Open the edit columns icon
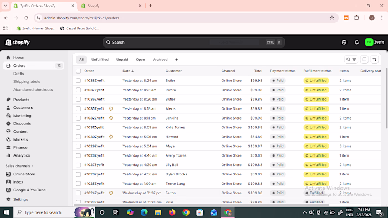Image resolution: width=388 pixels, height=218 pixels. tap(364, 60)
